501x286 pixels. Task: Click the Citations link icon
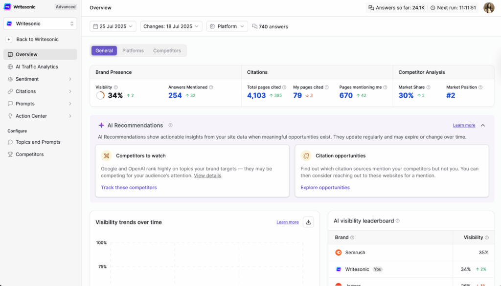(10, 91)
